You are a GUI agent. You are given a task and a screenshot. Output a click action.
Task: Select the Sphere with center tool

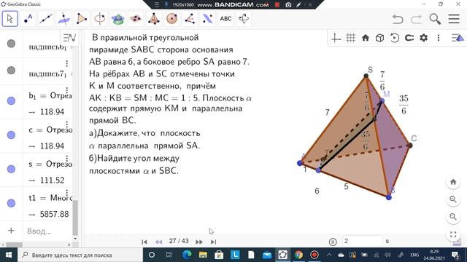point(172,19)
